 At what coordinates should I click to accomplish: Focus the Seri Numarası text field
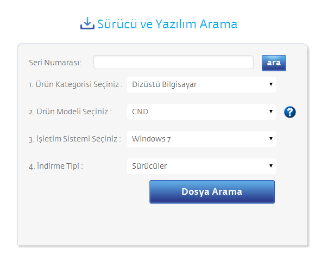[173, 63]
